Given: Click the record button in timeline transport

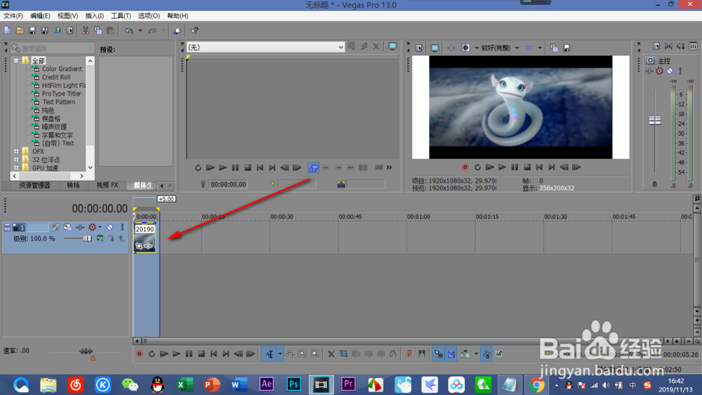Looking at the screenshot, I should coord(139,354).
